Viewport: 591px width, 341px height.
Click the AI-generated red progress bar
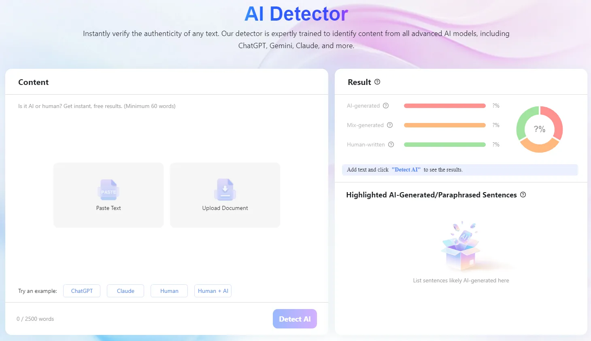tap(444, 106)
